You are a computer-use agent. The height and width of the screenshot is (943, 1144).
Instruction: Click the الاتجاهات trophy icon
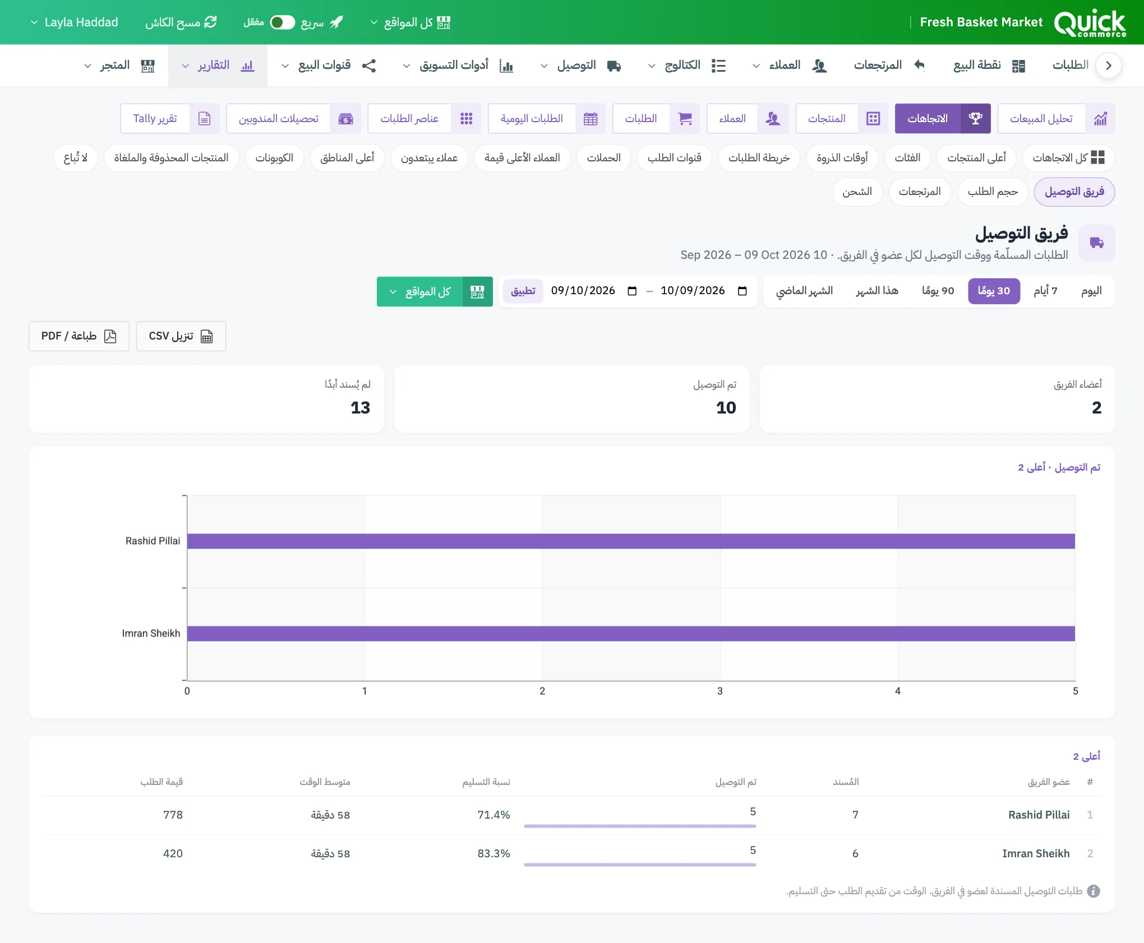(976, 119)
